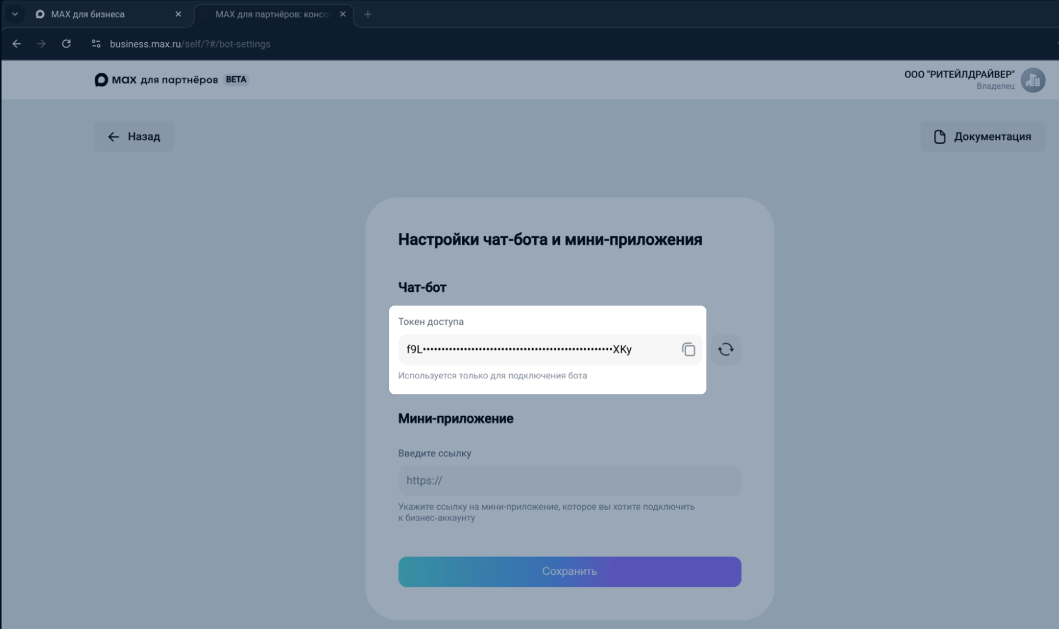Regenerate the chat-bot access token

point(725,350)
